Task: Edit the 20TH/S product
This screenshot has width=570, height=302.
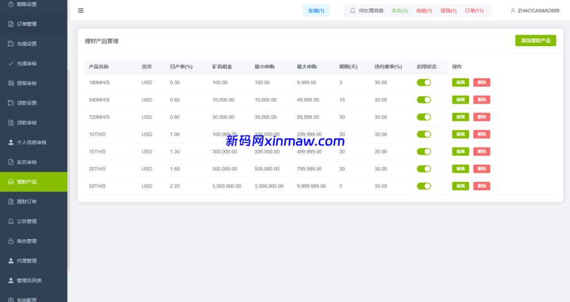Action: [x=460, y=169]
